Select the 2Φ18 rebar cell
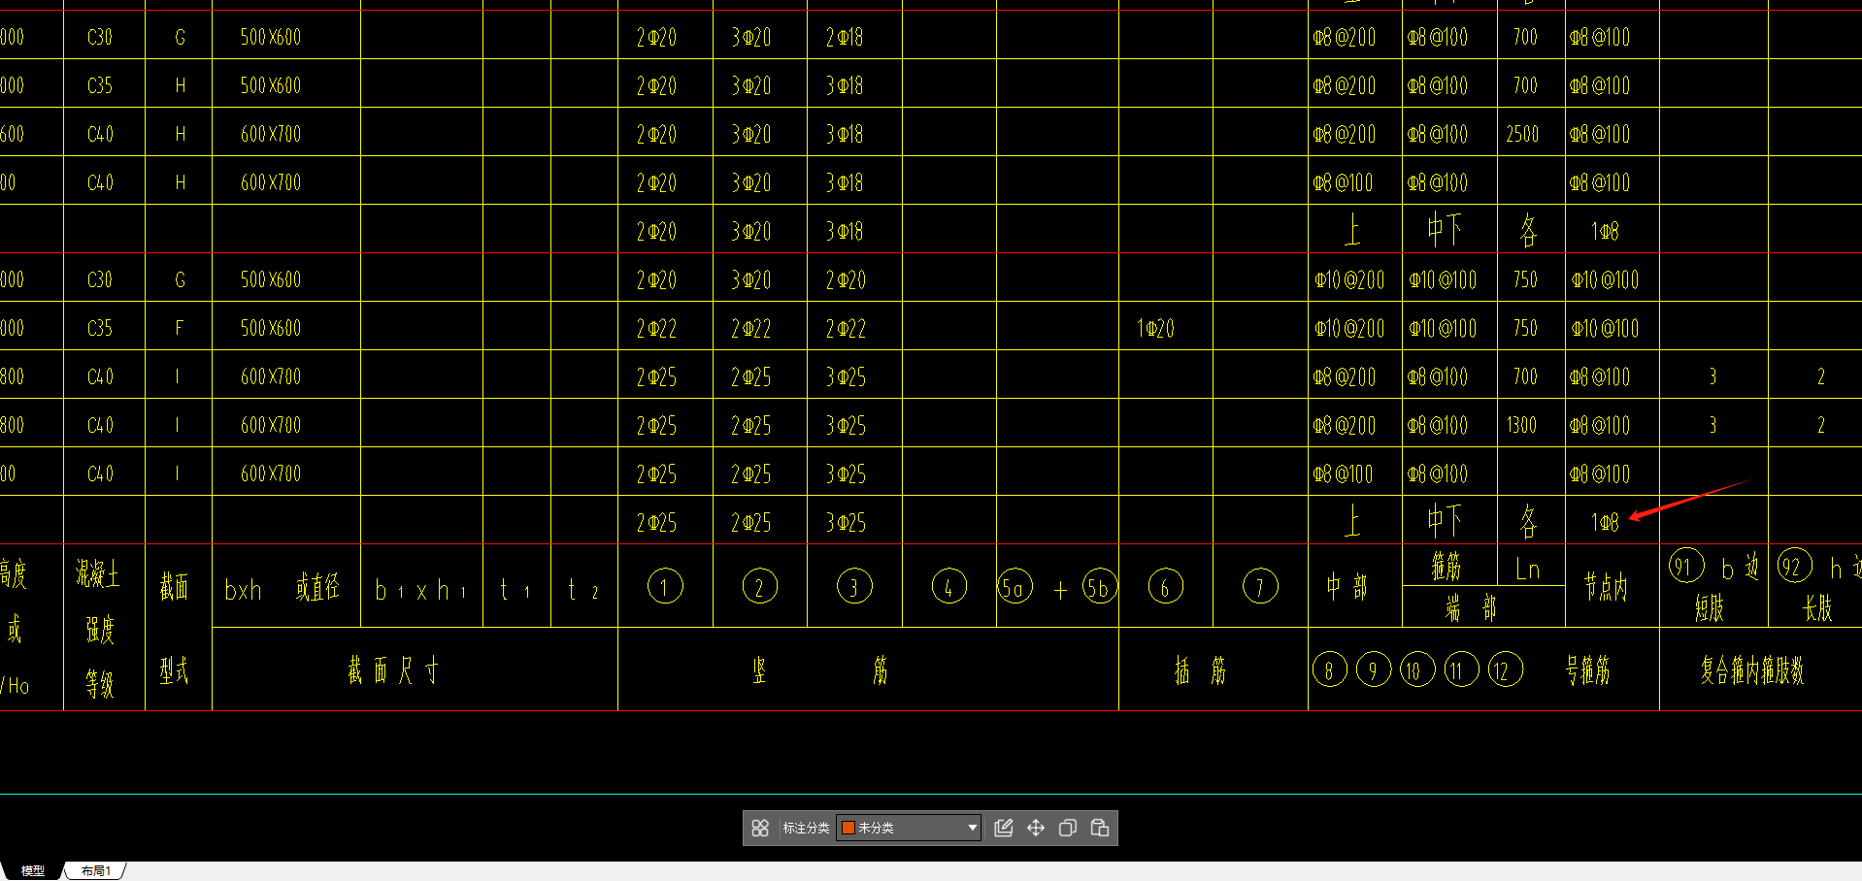Viewport: 1862px width, 881px height. pos(845,37)
